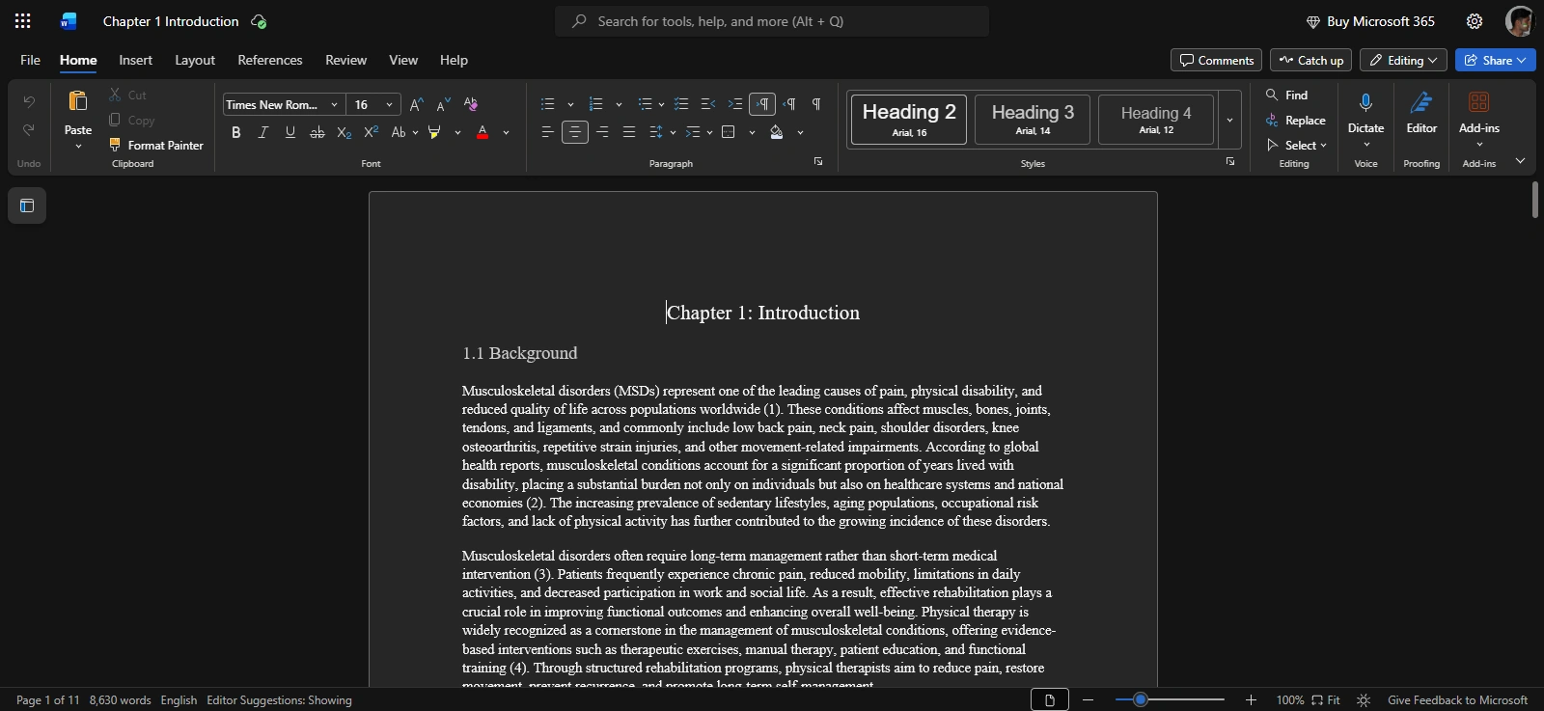Click the Add-ins grid icon

click(x=1478, y=102)
